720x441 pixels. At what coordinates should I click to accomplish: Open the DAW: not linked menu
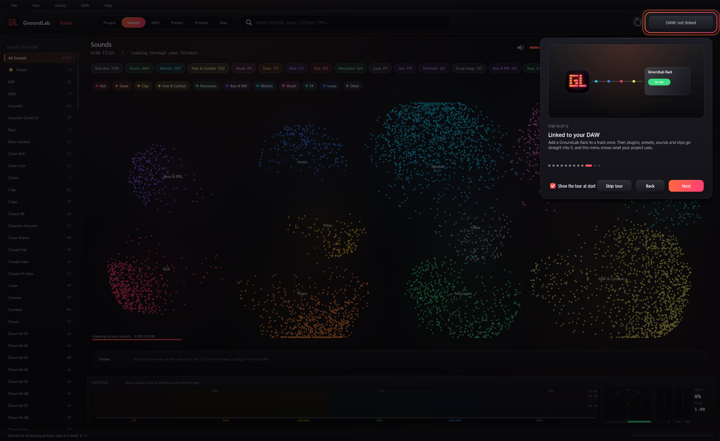[681, 23]
